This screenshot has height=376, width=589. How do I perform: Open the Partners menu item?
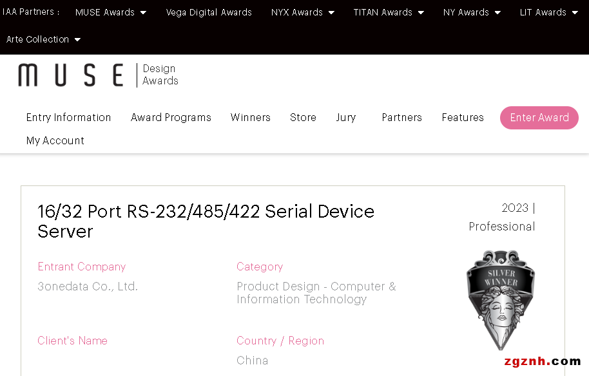coord(401,117)
